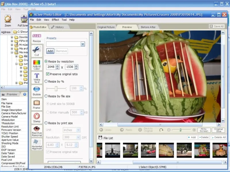The height and width of the screenshot is (172, 230).
Task: Open the Photo Editor Help menu
Action: coord(72,20)
